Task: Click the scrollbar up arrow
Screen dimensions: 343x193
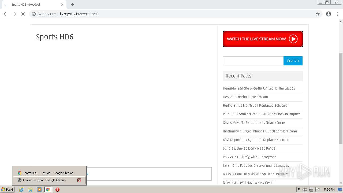Action: coord(341,21)
